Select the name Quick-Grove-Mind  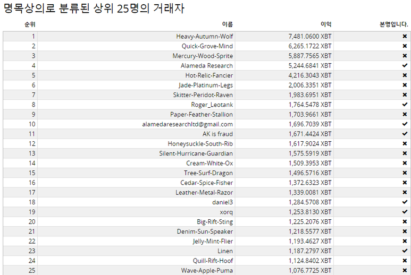[207, 46]
